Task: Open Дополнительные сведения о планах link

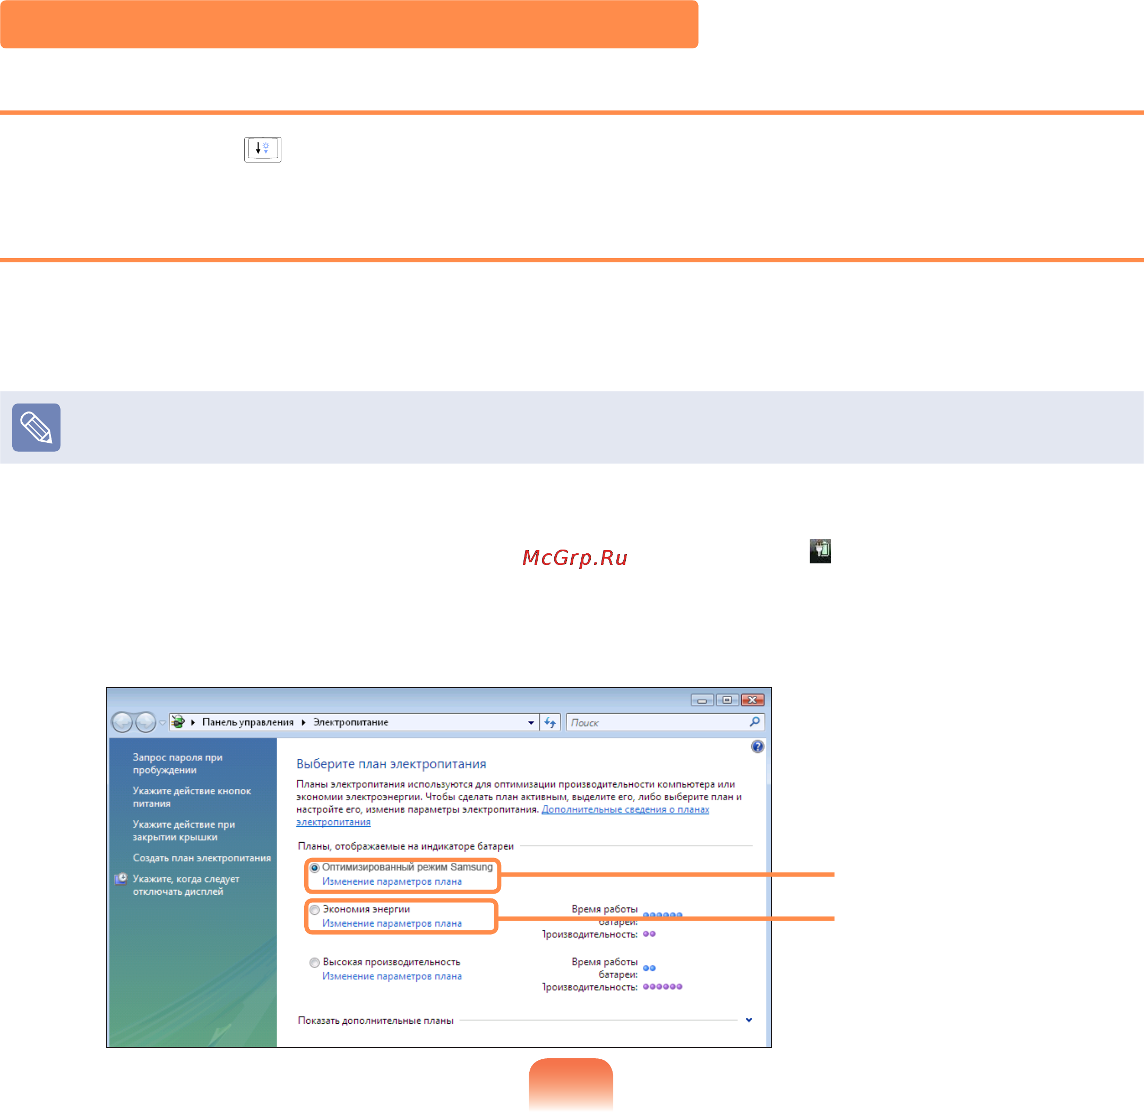Action: click(625, 809)
